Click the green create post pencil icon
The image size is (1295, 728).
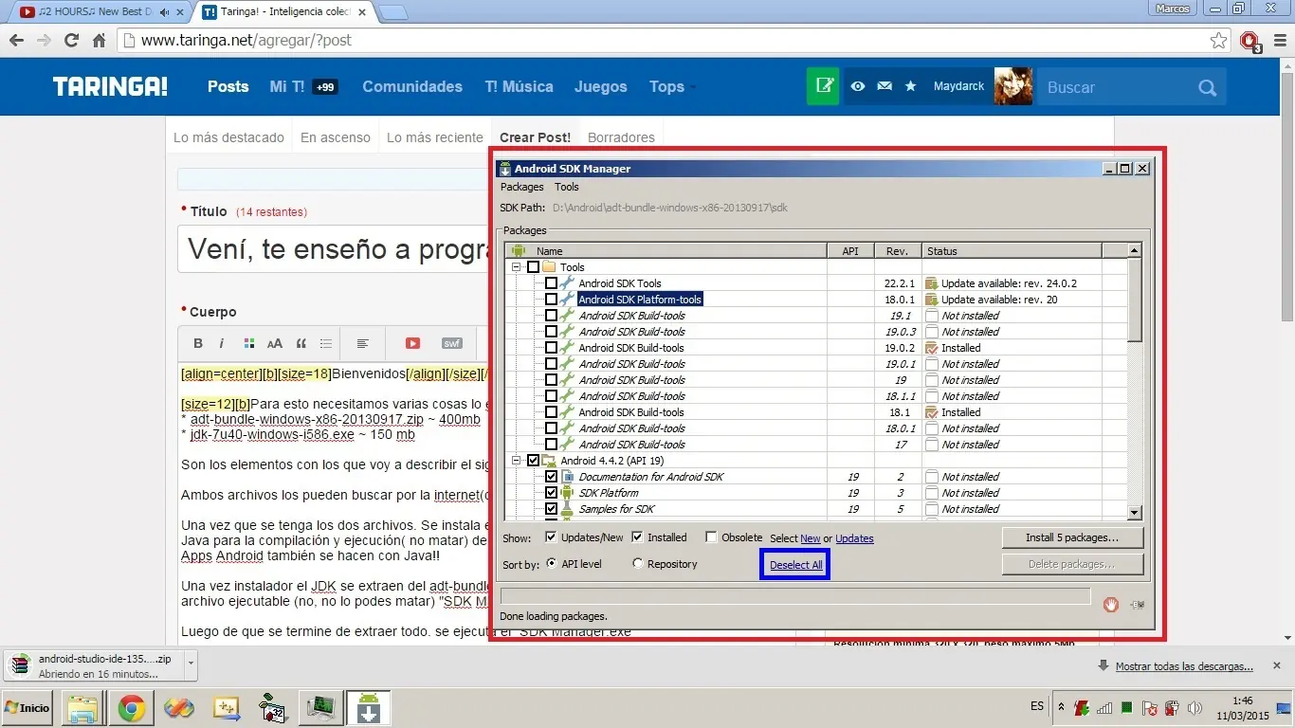point(824,86)
